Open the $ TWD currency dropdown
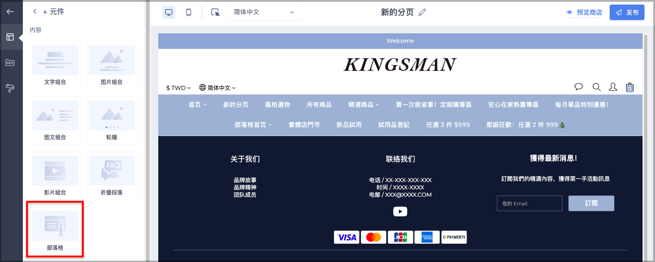Image resolution: width=655 pixels, height=262 pixels. click(x=178, y=88)
